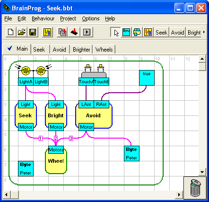Open the Behaviour menu
Image resolution: width=209 pixels, height=202 pixels.
pyautogui.click(x=43, y=18)
